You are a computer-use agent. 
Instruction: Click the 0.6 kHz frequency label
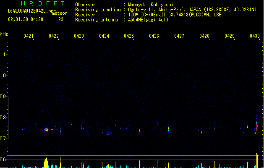3,160
